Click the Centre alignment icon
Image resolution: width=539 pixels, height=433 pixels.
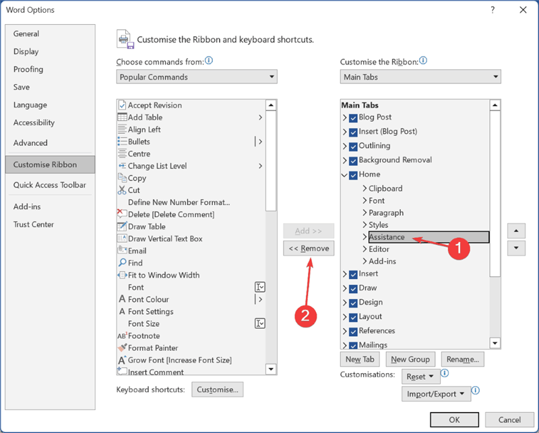tap(122, 153)
